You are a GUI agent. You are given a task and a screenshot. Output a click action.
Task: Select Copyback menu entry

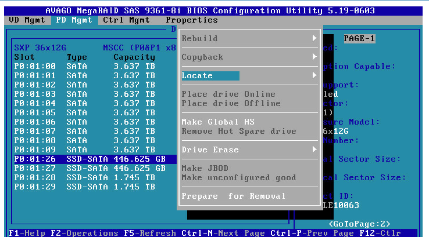point(202,57)
